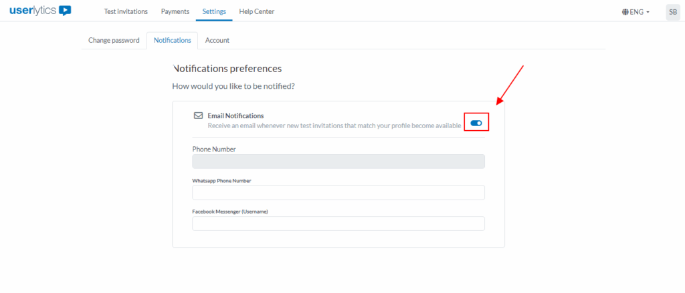This screenshot has height=293, width=685.
Task: Click the Email Notifications label text
Action: tap(235, 115)
